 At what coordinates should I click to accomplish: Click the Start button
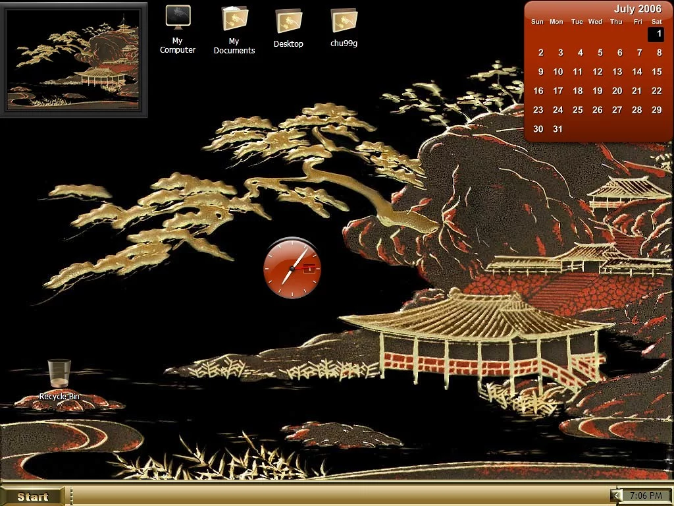pyautogui.click(x=33, y=496)
